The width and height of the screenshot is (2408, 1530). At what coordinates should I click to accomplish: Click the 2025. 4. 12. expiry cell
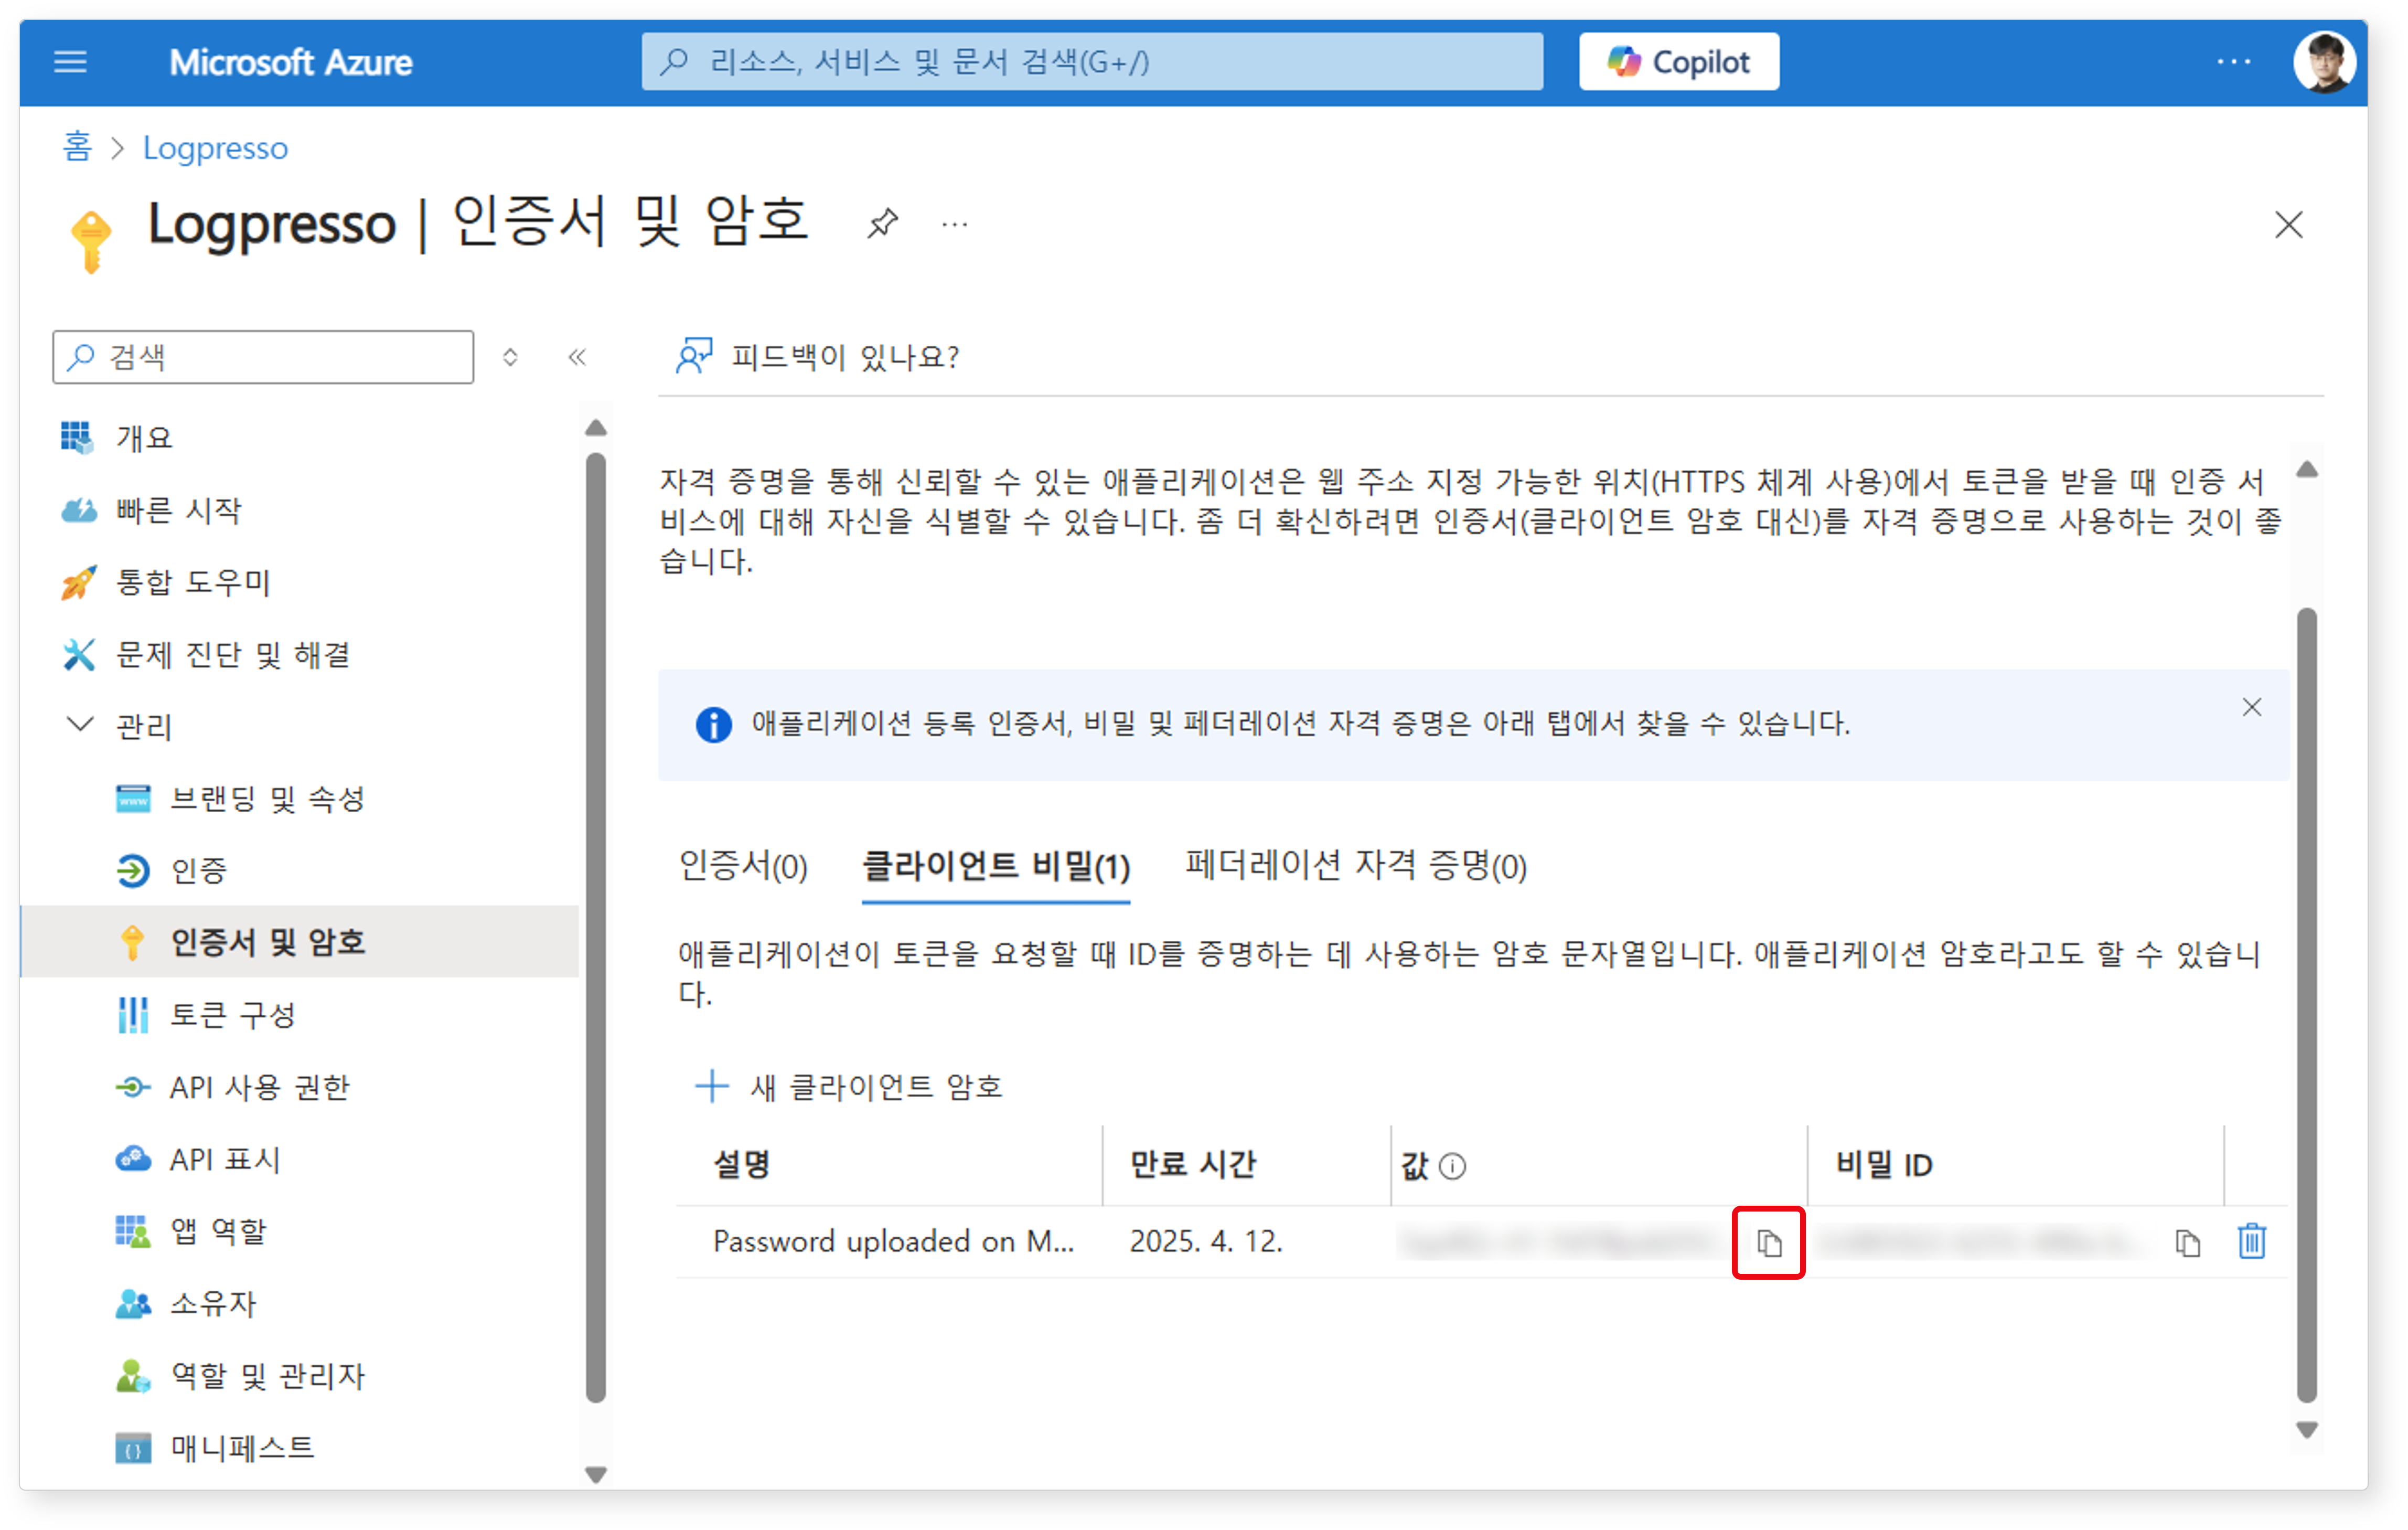click(1206, 1242)
